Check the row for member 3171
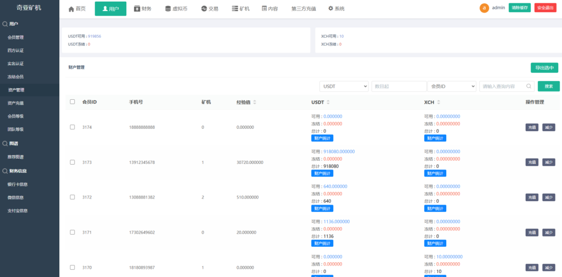The width and height of the screenshot is (562, 277). [x=72, y=232]
